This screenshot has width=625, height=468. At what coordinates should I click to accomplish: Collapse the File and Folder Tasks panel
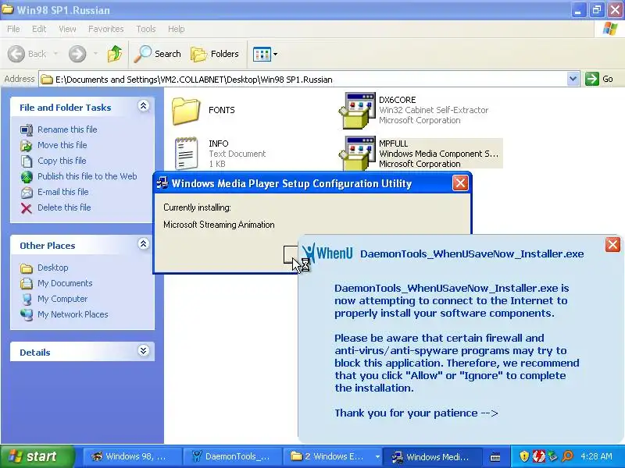click(144, 106)
